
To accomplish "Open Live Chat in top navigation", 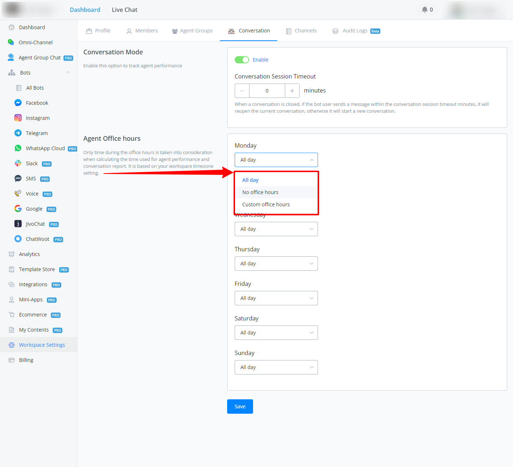I will 125,10.
